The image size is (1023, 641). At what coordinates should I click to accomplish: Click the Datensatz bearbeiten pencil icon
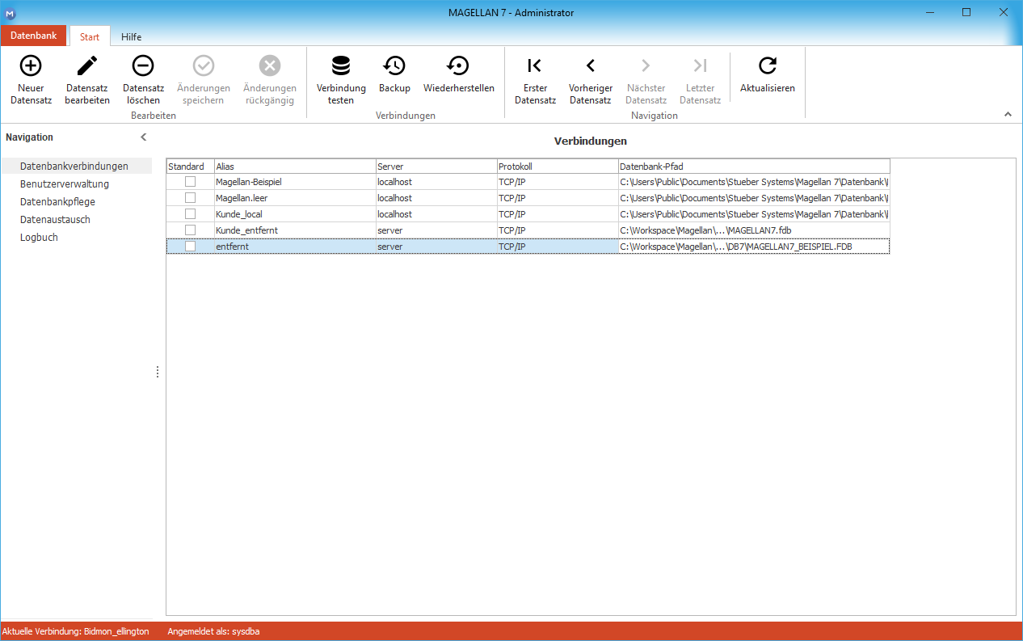(87, 65)
